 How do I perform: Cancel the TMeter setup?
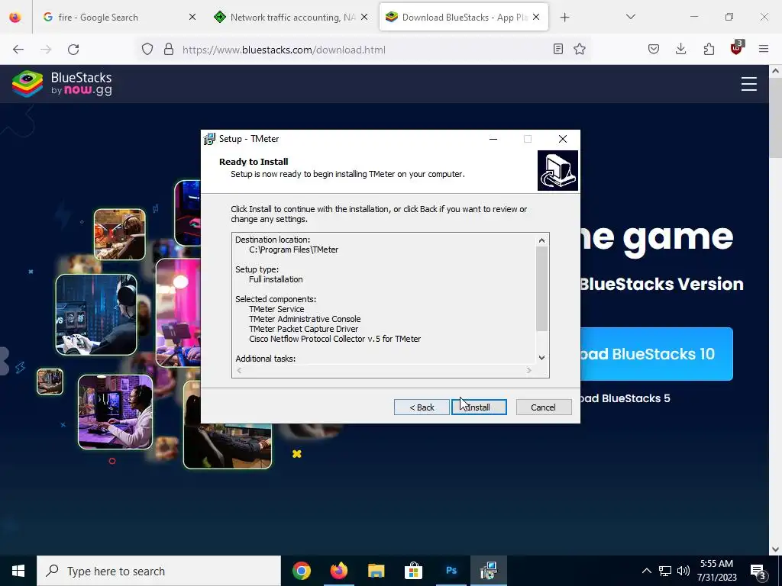543,407
